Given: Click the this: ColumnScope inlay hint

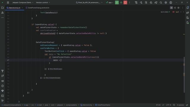Looking at the screenshot, I should pyautogui.click(x=53, y=78).
